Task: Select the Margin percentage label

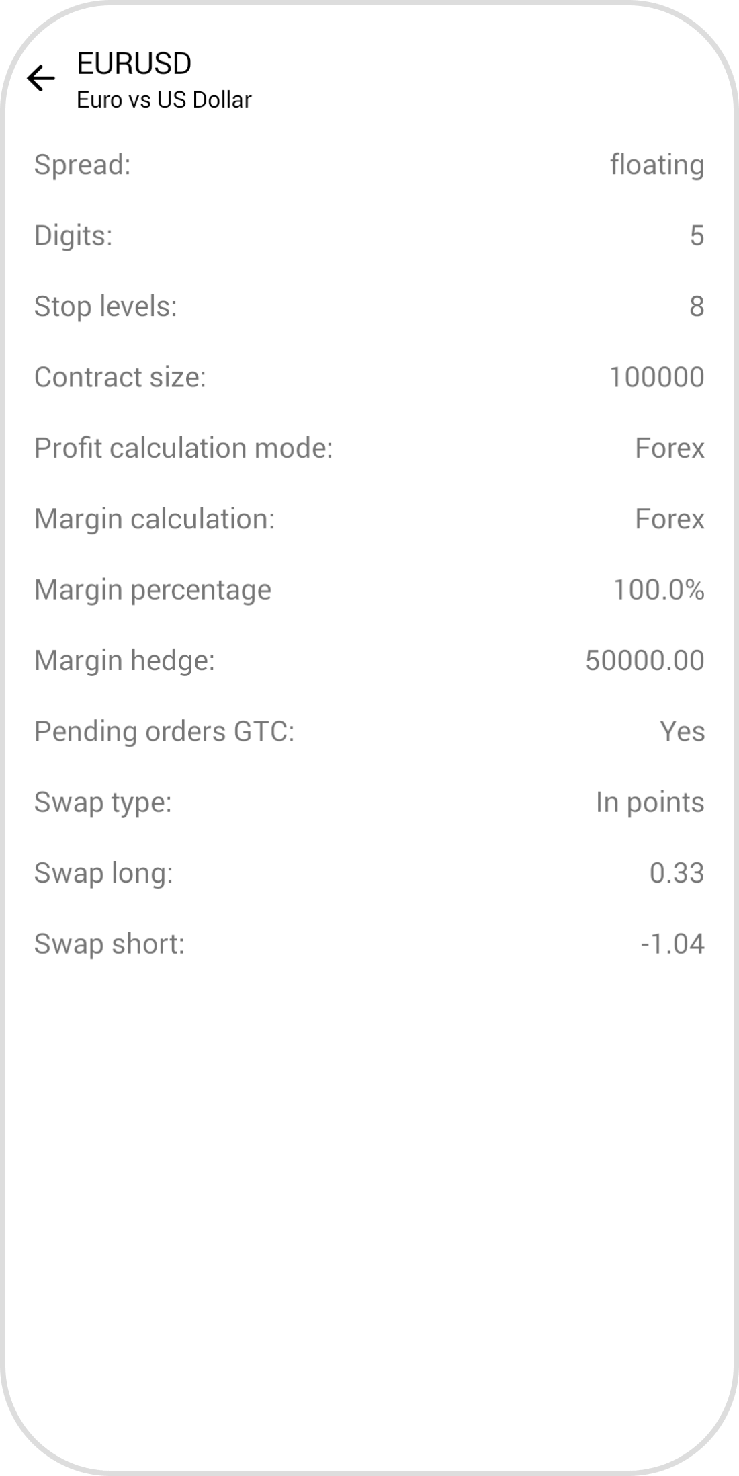Action: point(153,590)
